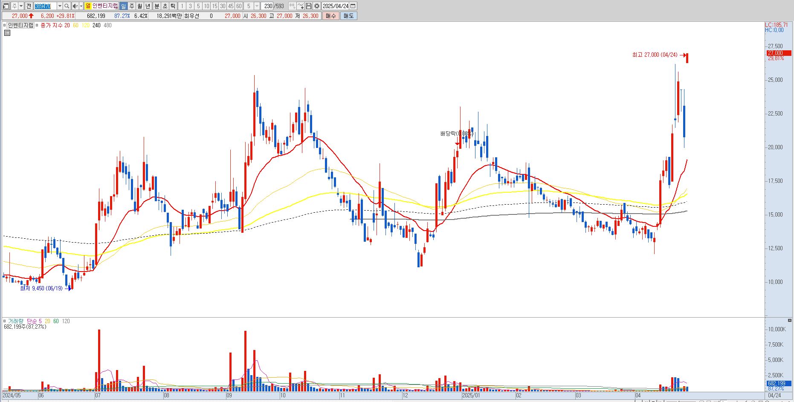This screenshot has width=794, height=402.
Task: Select interval preset 10
Action: point(206,6)
